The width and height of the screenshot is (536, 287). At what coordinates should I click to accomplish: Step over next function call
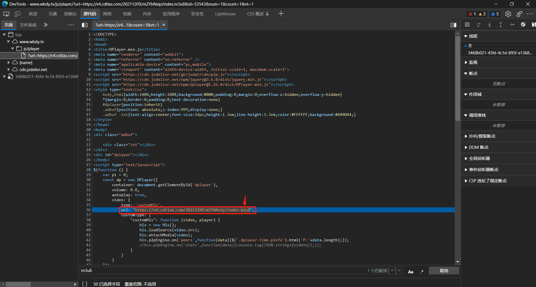[x=478, y=25]
